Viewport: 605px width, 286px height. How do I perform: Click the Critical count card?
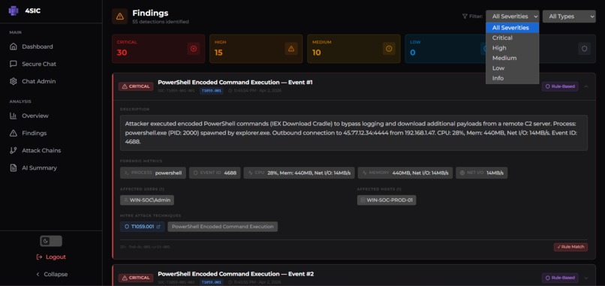point(158,49)
